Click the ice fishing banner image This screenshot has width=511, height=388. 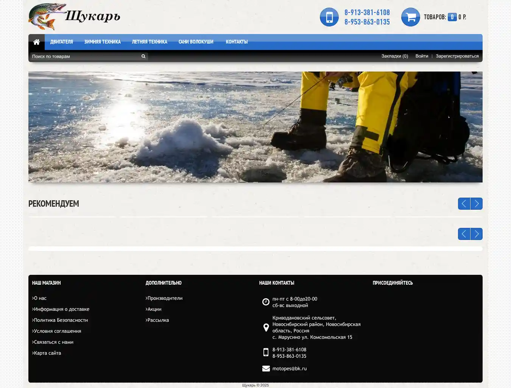(x=255, y=127)
